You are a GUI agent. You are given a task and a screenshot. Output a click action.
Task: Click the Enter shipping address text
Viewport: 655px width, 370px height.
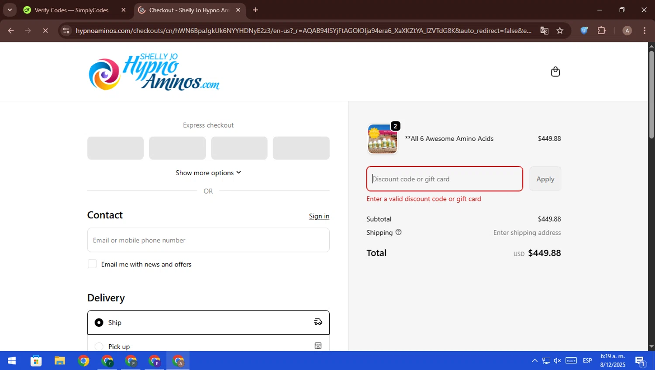[527, 232]
